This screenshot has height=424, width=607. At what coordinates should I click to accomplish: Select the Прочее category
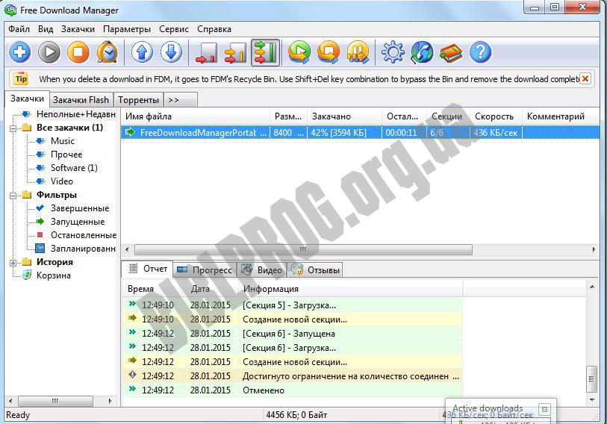pos(66,155)
